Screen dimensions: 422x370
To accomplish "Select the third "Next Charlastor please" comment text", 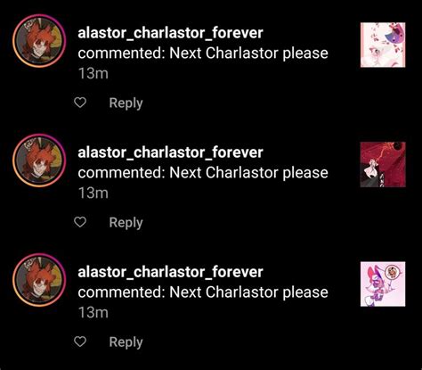I will [x=248, y=292].
